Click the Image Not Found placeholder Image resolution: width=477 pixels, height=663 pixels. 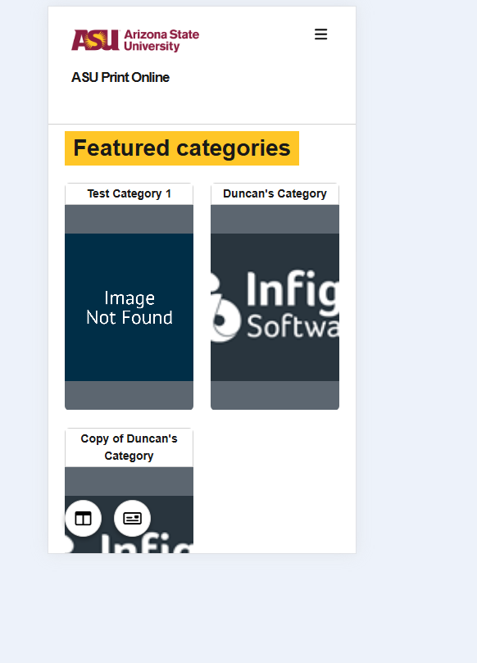click(129, 307)
